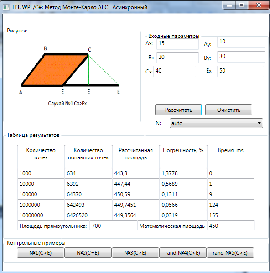Click the hit count cell 6392

click(88, 184)
